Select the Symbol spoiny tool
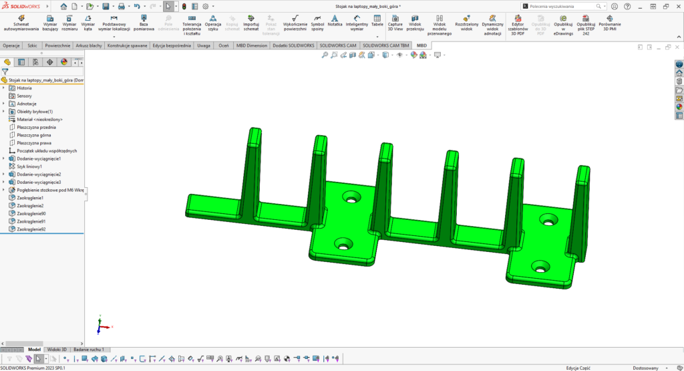684x371 pixels. pos(317,23)
